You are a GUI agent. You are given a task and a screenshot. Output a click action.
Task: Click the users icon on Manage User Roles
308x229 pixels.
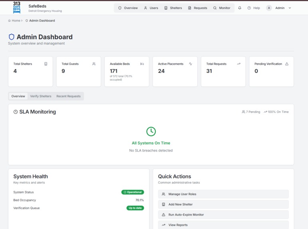coord(163,194)
